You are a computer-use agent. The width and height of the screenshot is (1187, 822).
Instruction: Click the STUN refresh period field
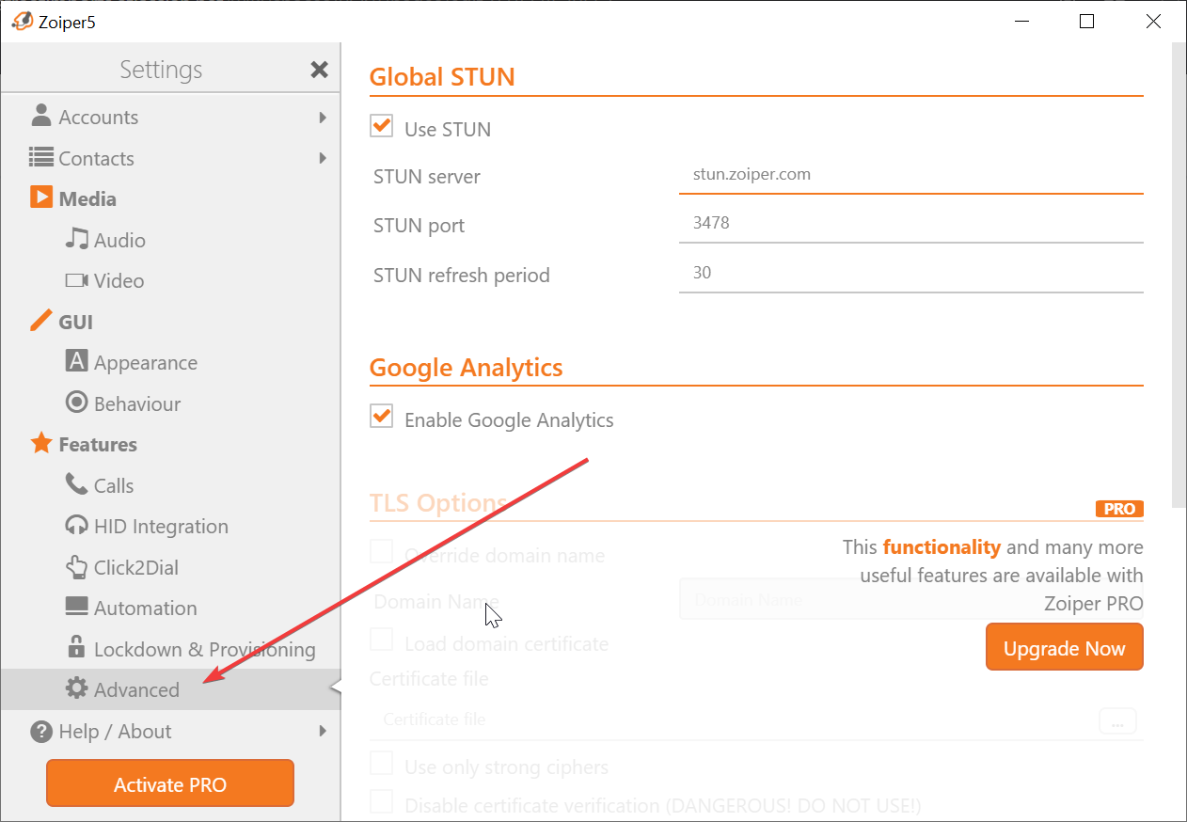tap(910, 274)
